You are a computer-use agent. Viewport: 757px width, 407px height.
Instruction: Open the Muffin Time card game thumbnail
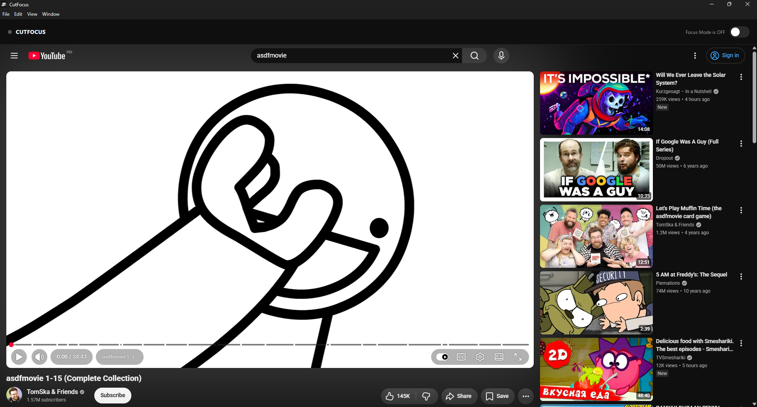pyautogui.click(x=596, y=236)
